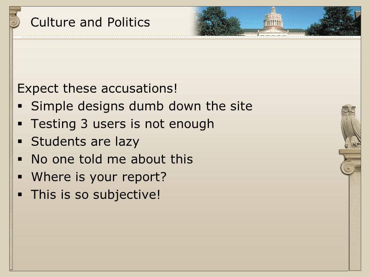Click the bullet marker before 'Students are lazy'
370x277 pixels.
(x=20, y=142)
